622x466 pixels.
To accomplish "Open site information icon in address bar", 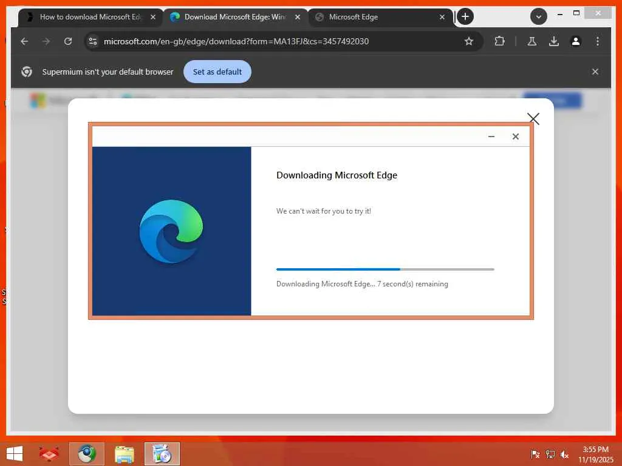I will [93, 41].
